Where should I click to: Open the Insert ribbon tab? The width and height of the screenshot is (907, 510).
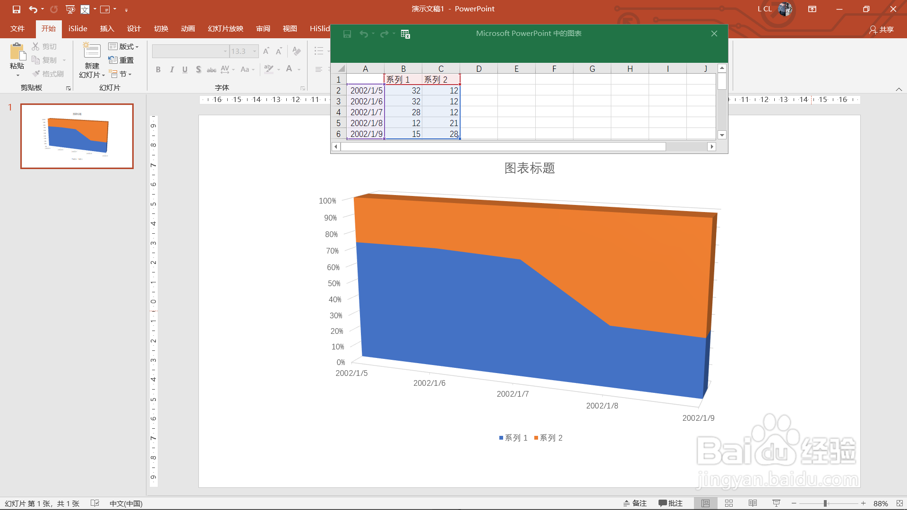(x=107, y=29)
